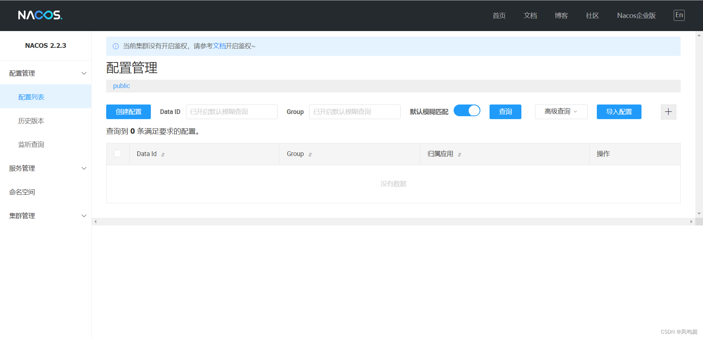Viewport: 703px width, 338px height.
Task: Click the 查询 button
Action: tap(505, 112)
